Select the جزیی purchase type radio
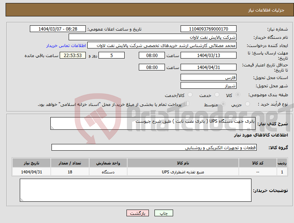The image size is (294, 223). 247,104
